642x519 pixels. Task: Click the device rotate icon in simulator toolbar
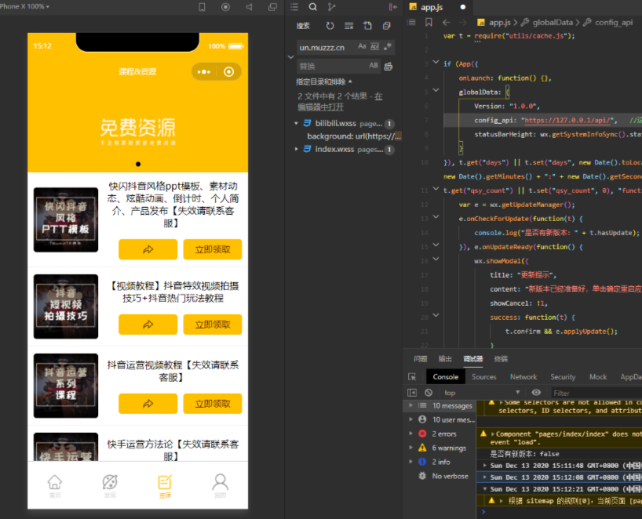point(202,7)
